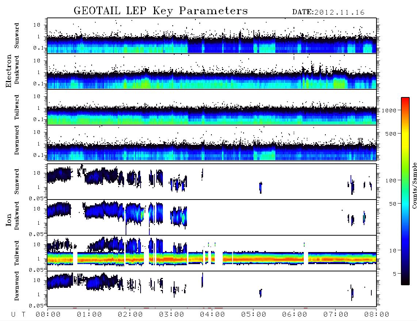Click the Ion group axis label
417x321 pixels.
pyautogui.click(x=9, y=220)
